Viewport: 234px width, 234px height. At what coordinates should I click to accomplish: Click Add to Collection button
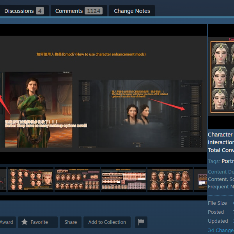[107, 222]
